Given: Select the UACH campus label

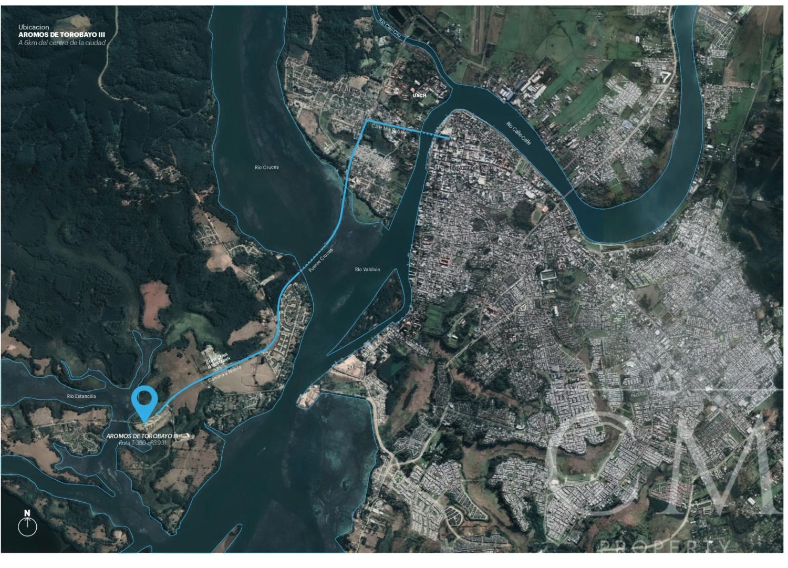Looking at the screenshot, I should [x=420, y=96].
